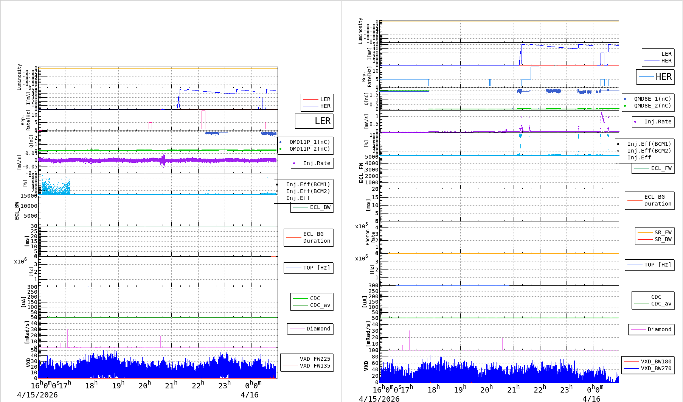
Task: Click the QMD11P_2(nC) green marker legend
Action: coord(306,149)
